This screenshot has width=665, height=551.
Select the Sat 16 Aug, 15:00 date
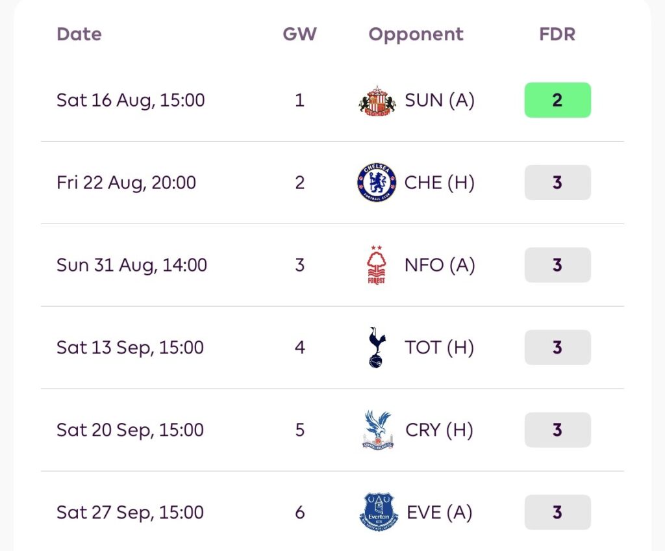click(131, 101)
